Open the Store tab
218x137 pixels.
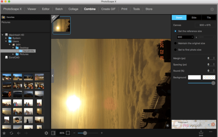[x=149, y=9]
